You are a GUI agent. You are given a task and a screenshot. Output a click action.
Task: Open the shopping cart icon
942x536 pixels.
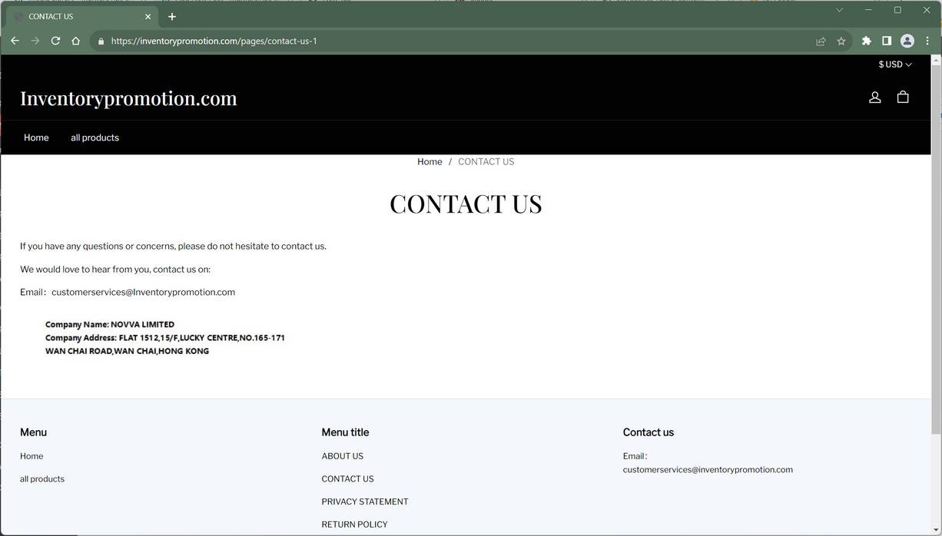[x=903, y=97]
